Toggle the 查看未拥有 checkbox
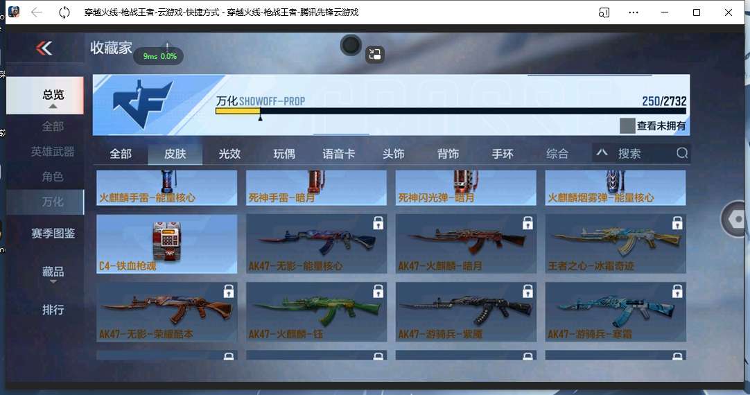This screenshot has height=395, width=750. [x=627, y=125]
